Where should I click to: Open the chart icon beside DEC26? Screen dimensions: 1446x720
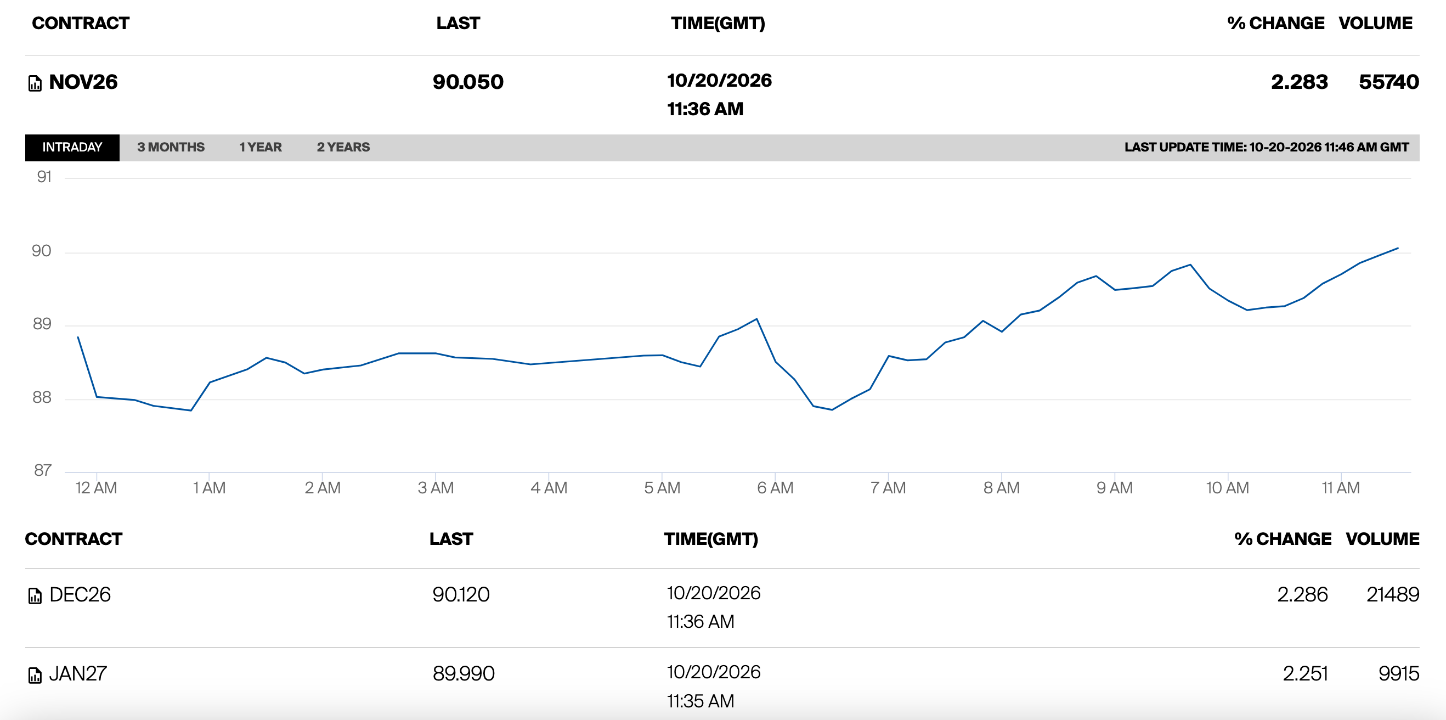35,596
